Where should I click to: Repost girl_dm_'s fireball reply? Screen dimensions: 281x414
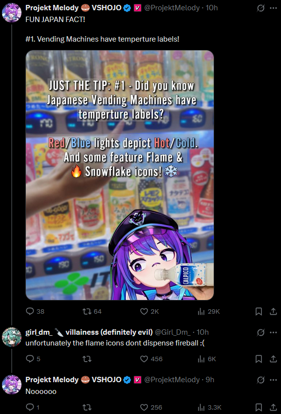click(x=87, y=359)
